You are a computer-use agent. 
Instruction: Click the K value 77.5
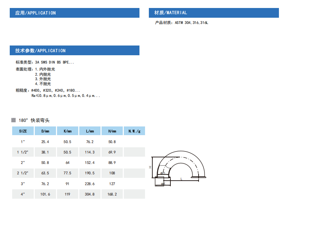(x=67, y=173)
